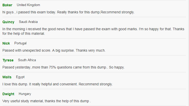This screenshot has width=189, height=106.
Task: Click the reviewer name Walls
Action: pos(7,77)
